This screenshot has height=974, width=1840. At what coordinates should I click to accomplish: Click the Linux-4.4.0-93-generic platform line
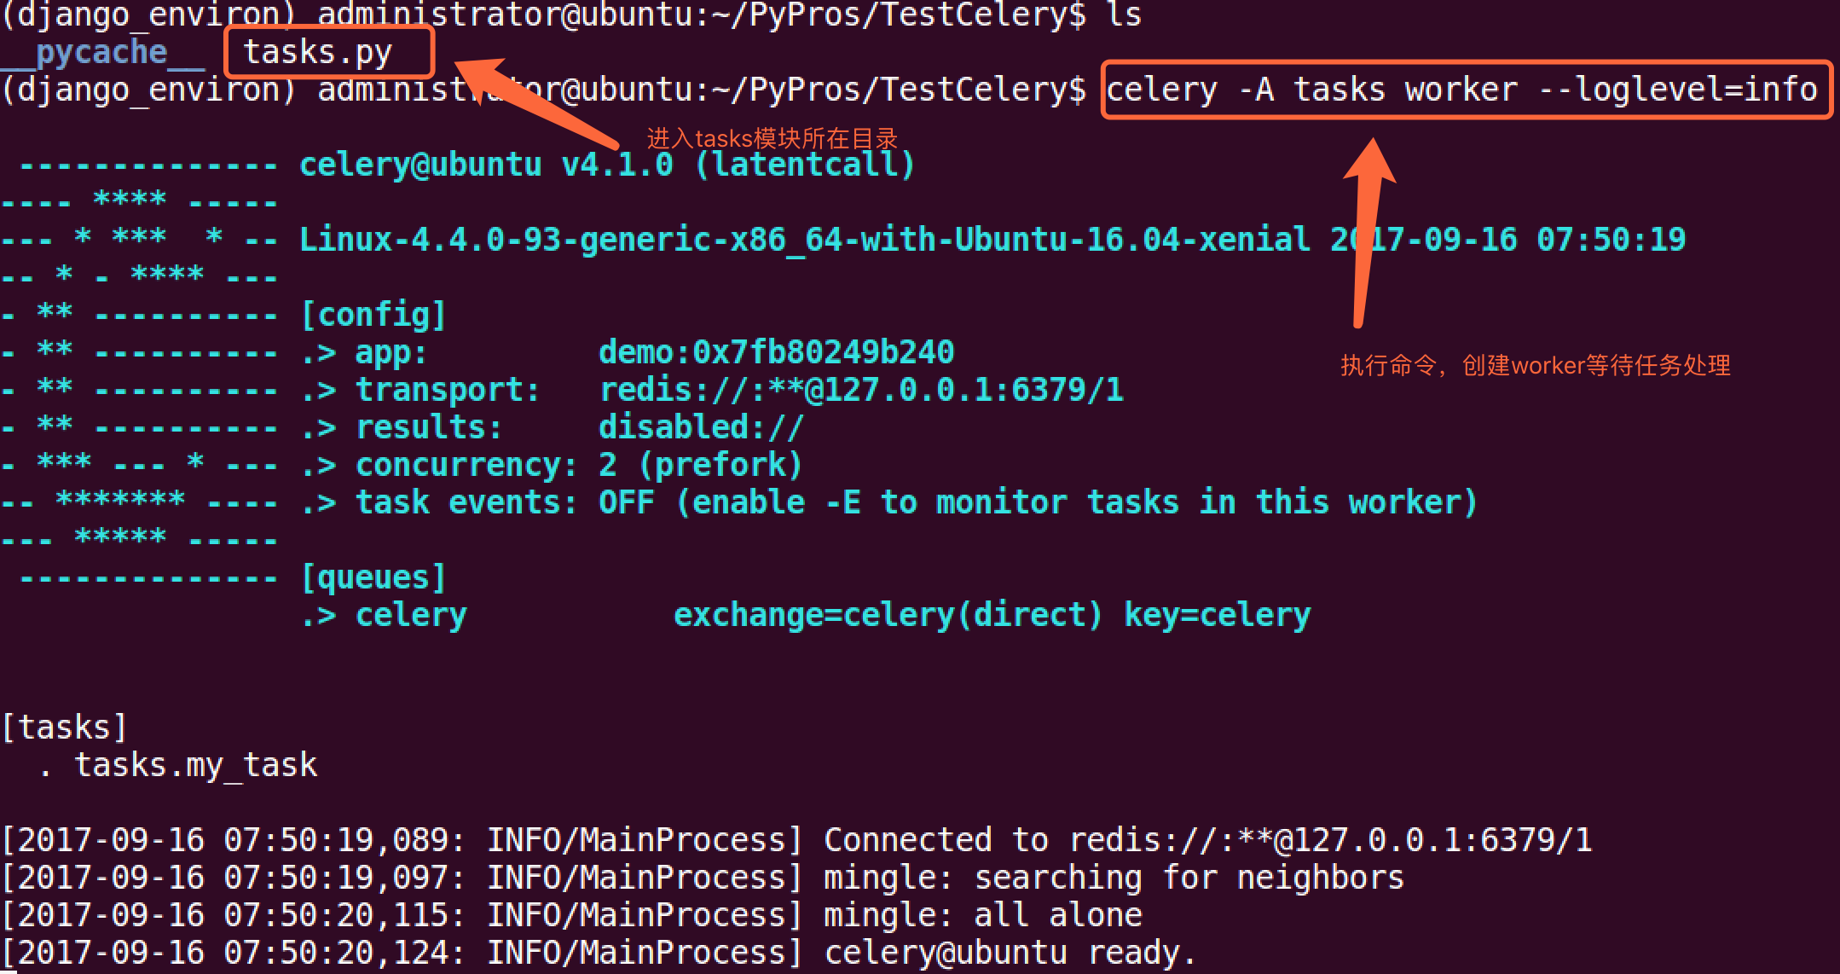[992, 240]
